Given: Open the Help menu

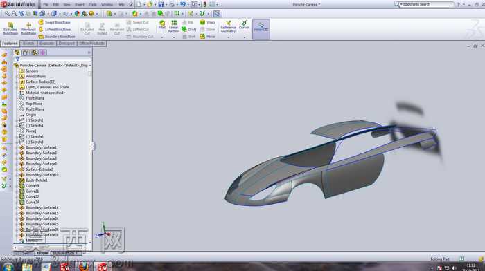Looking at the screenshot, I should tap(121, 4).
